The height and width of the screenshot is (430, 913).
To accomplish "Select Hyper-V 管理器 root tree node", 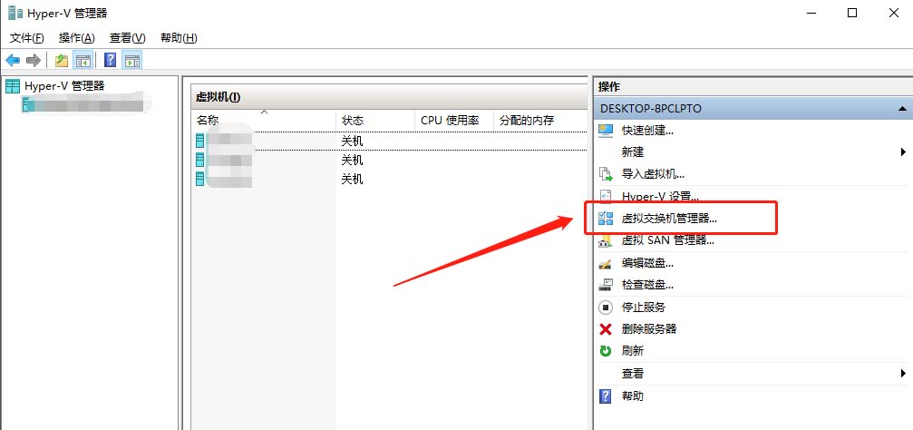I will [x=64, y=86].
